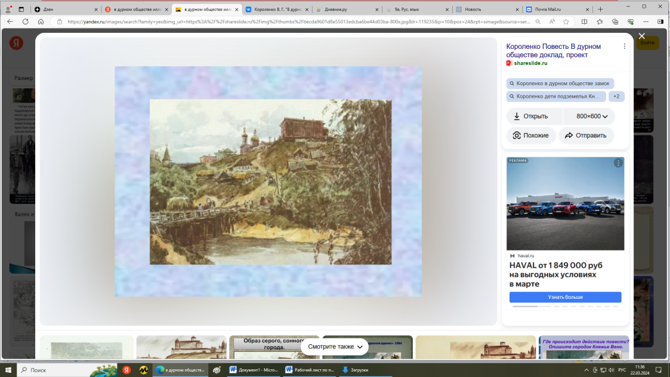Search suggestion 'Короленко в дурном обществе замок'
The height and width of the screenshot is (377, 670).
point(560,84)
